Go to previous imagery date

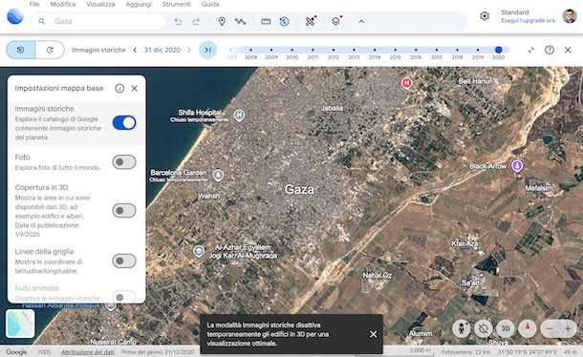(135, 50)
